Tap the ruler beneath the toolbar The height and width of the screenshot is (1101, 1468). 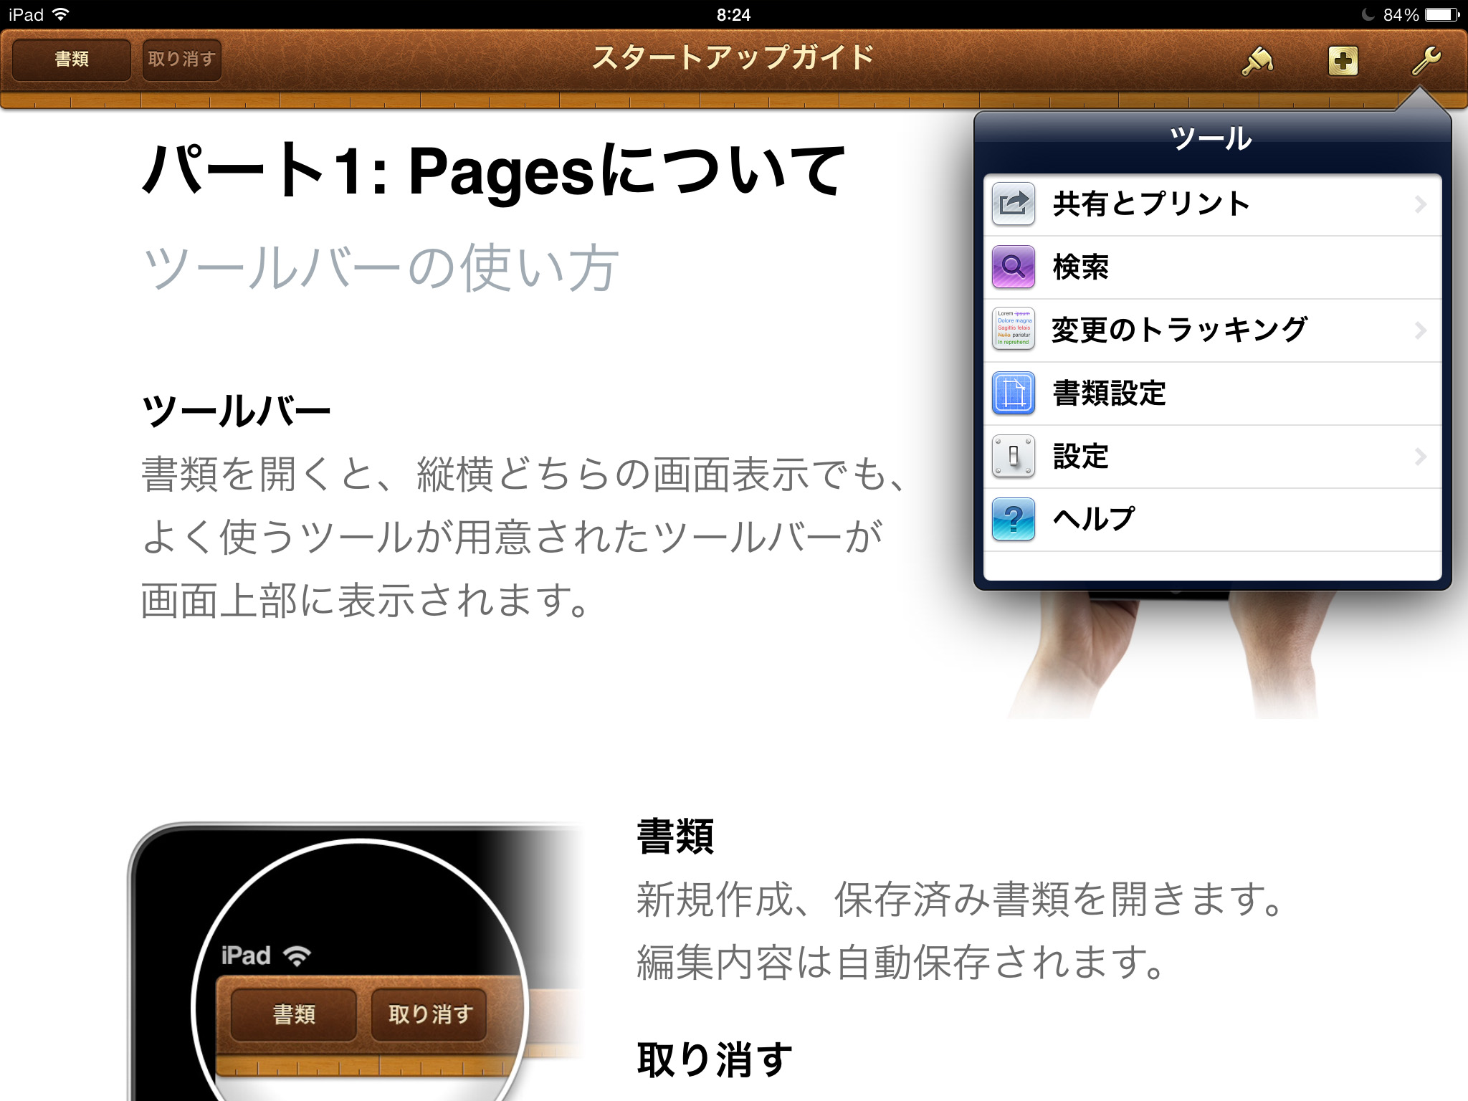(x=734, y=101)
